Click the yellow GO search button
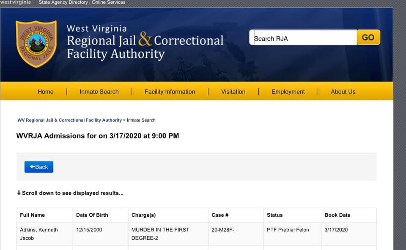The image size is (406, 250). tap(368, 38)
